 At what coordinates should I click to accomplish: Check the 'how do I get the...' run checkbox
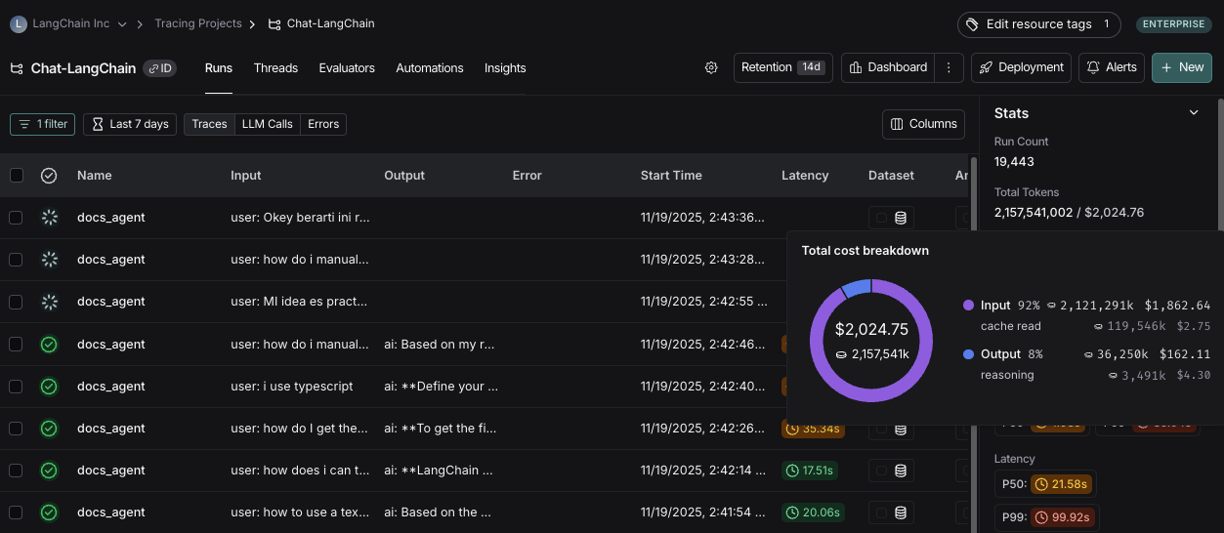click(16, 428)
